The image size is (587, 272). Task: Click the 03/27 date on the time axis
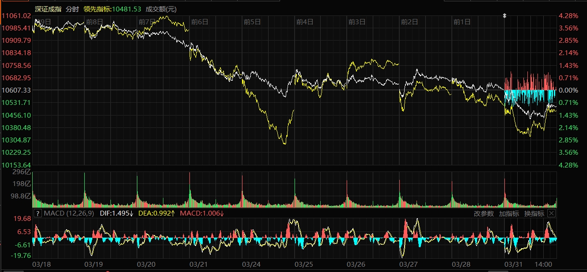(409, 265)
